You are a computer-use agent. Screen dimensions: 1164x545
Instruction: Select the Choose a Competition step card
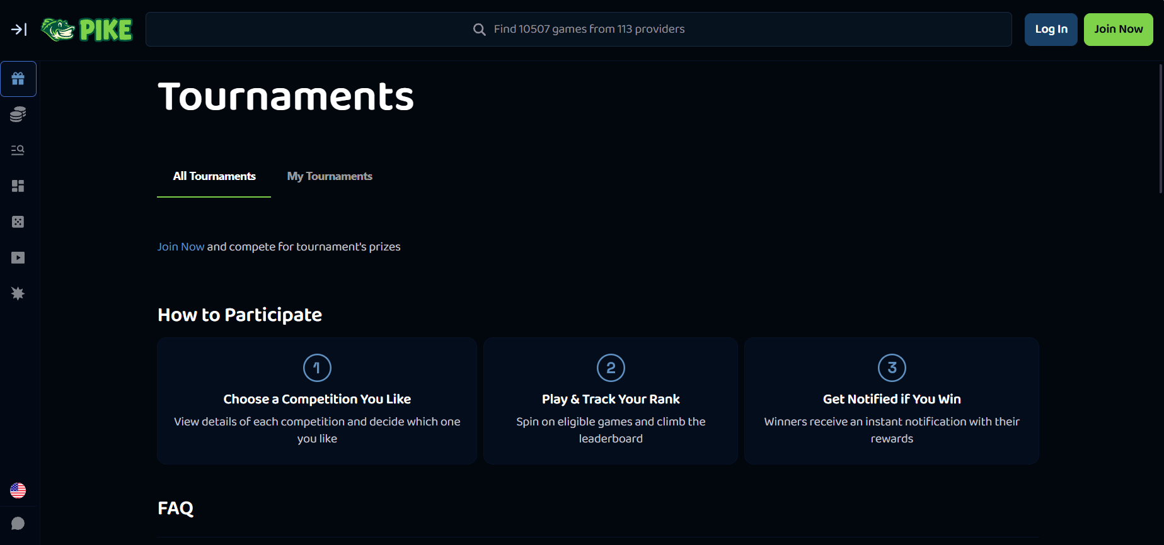click(x=317, y=401)
